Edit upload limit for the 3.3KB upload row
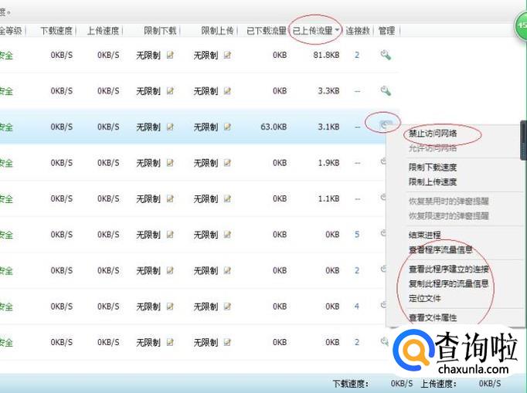Image resolution: width=527 pixels, height=393 pixels. (x=227, y=90)
